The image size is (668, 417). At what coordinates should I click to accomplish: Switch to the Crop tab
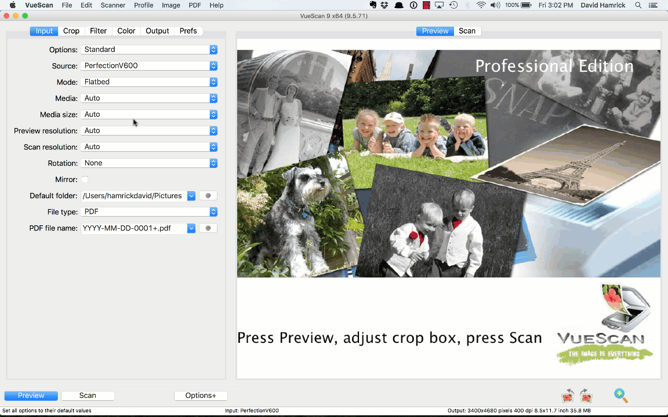click(71, 31)
